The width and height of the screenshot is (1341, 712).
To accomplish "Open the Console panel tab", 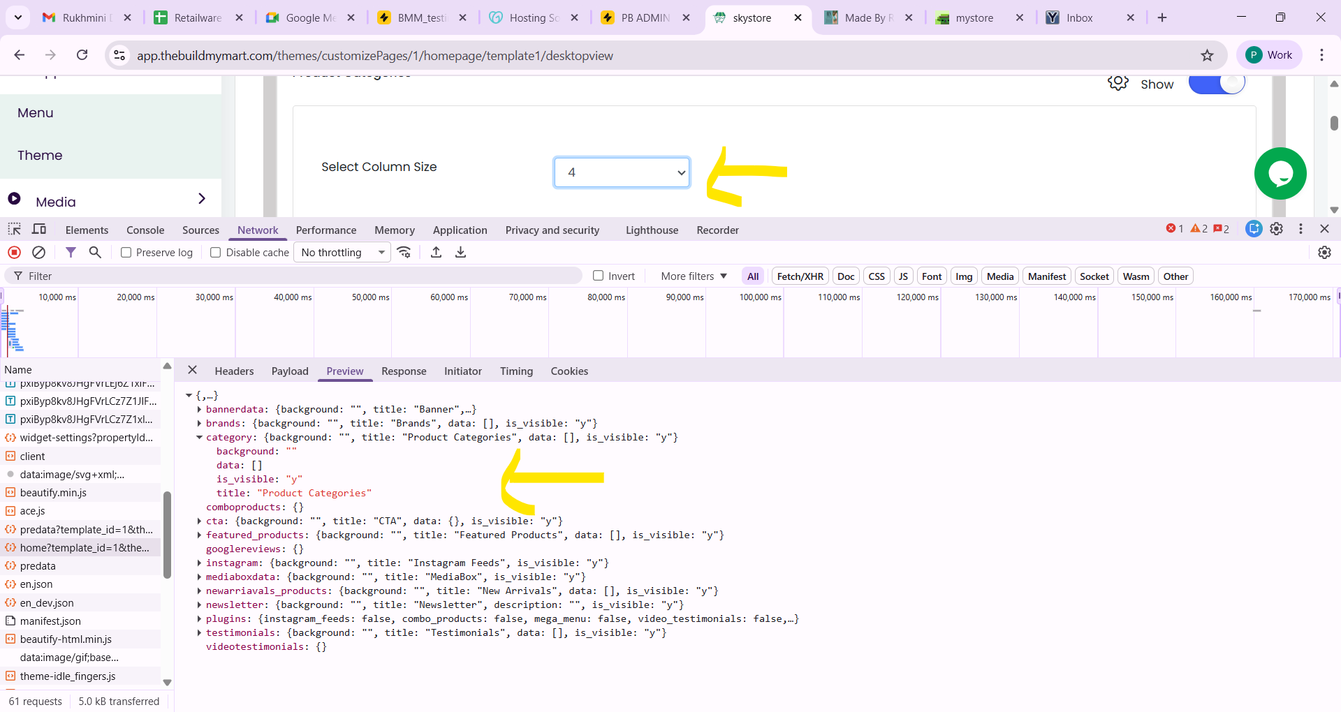I will coord(145,230).
